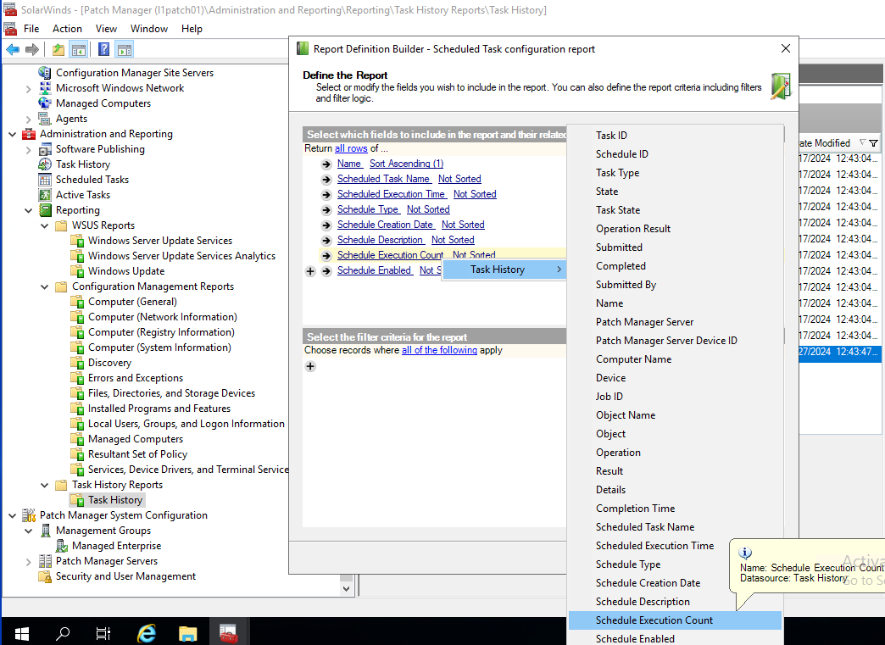Click 'Sort Ascending (1)' link
Screen dimensions: 885x645
[x=406, y=163]
